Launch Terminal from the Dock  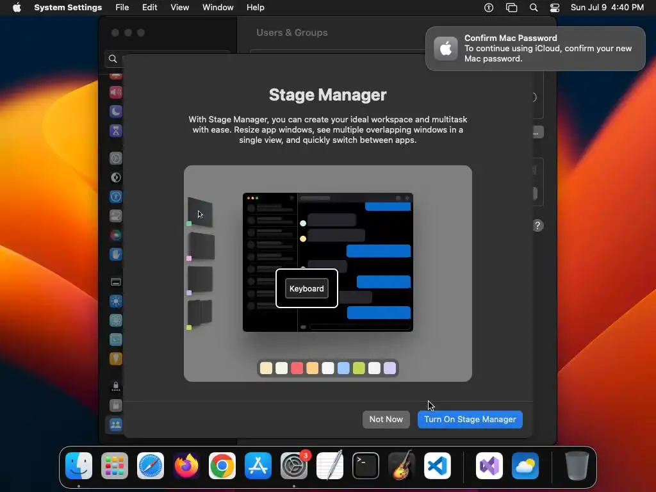(x=366, y=466)
